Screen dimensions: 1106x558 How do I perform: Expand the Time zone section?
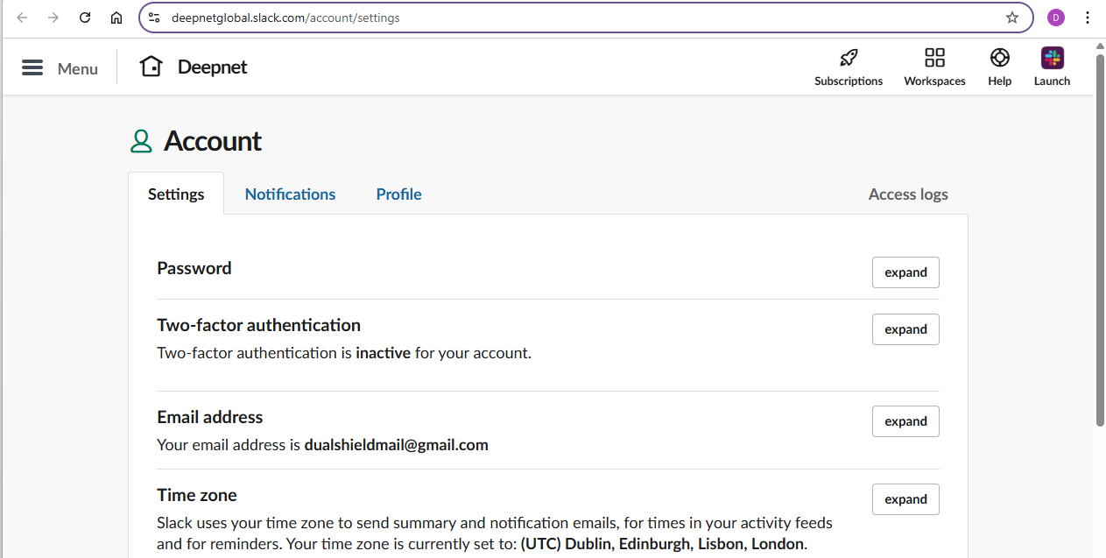click(x=905, y=499)
